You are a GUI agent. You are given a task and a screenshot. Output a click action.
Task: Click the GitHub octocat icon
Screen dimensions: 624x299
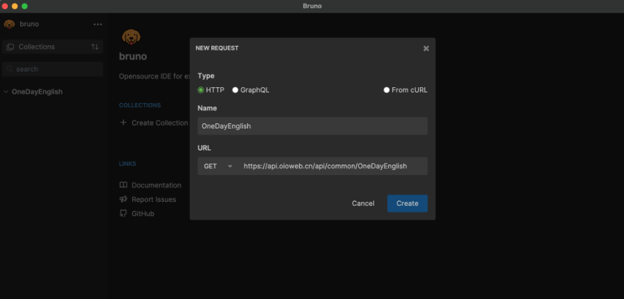123,214
